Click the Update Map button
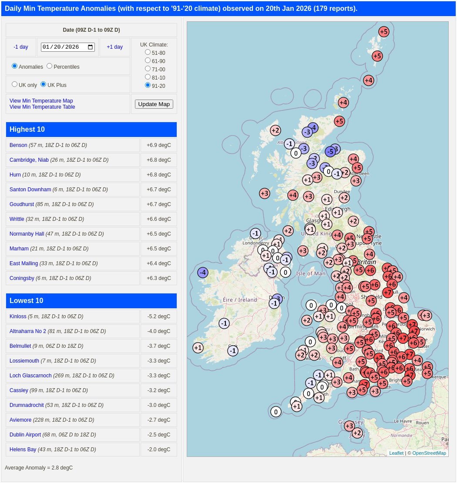Viewport: 457px width, 483px height. click(x=154, y=104)
